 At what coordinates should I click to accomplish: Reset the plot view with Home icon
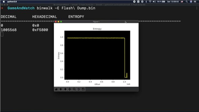coord(56,89)
